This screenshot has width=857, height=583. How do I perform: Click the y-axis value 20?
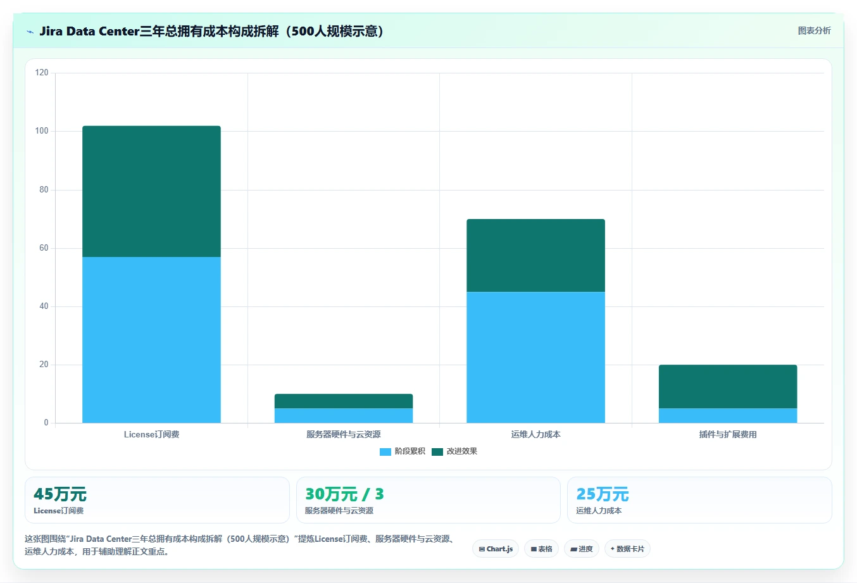[44, 365]
